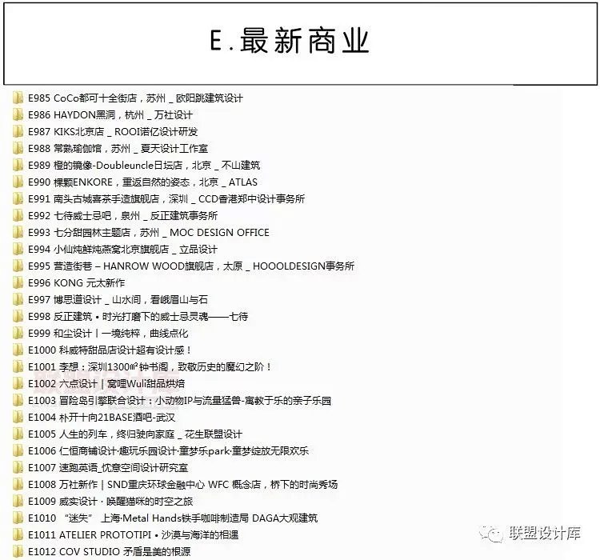Click the folder icon beside E1011 ATELIER PROTOTIPI

pos(18,535)
